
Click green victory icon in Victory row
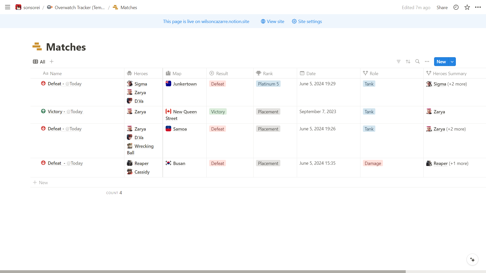click(43, 111)
